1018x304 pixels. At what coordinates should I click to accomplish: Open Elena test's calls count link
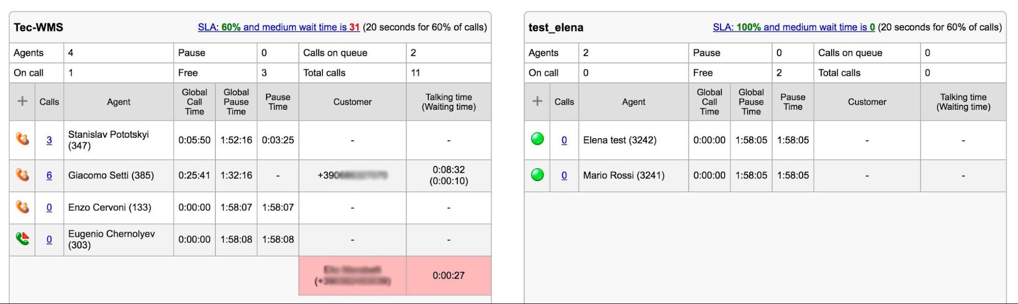click(x=564, y=140)
